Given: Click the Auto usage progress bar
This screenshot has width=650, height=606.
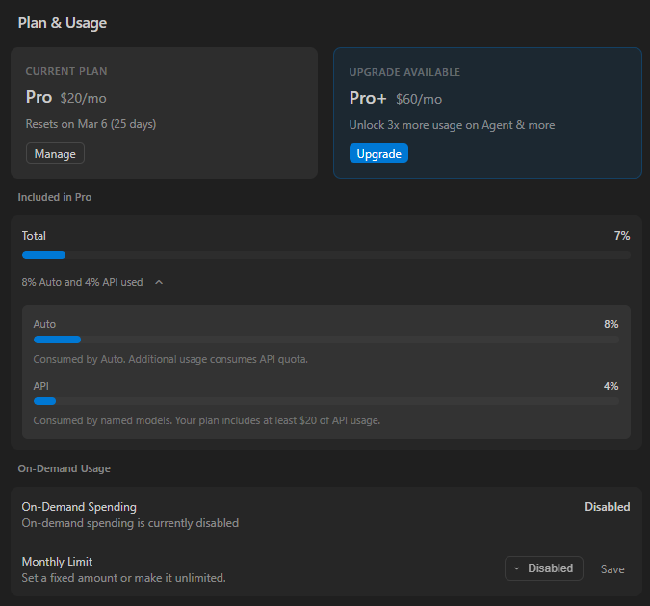Looking at the screenshot, I should [326, 340].
